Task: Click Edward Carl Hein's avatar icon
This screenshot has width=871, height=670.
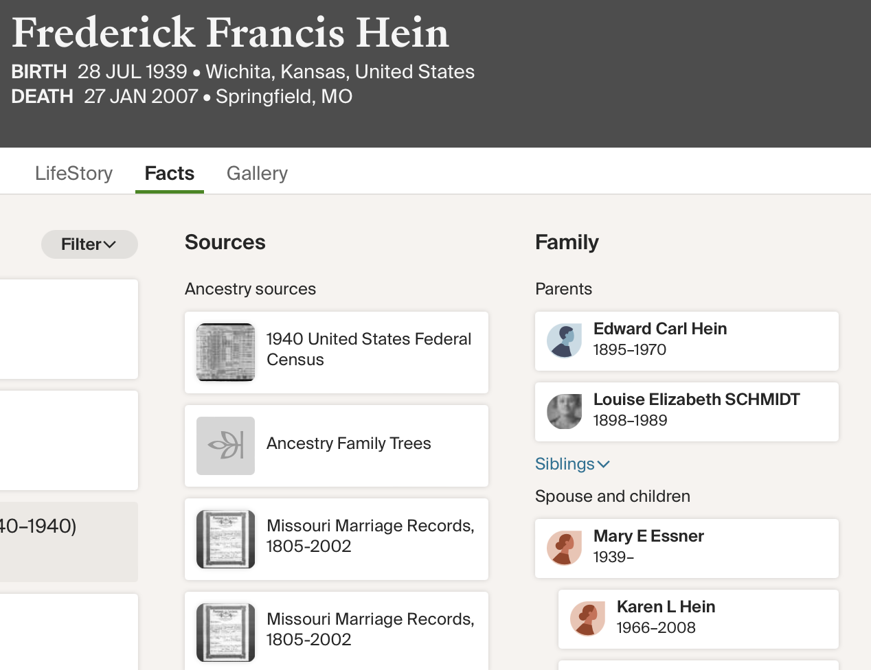Action: click(564, 341)
